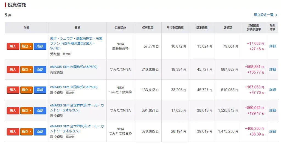Click the 銘柄 column header
This screenshot has height=144, width=281.
(77, 28)
